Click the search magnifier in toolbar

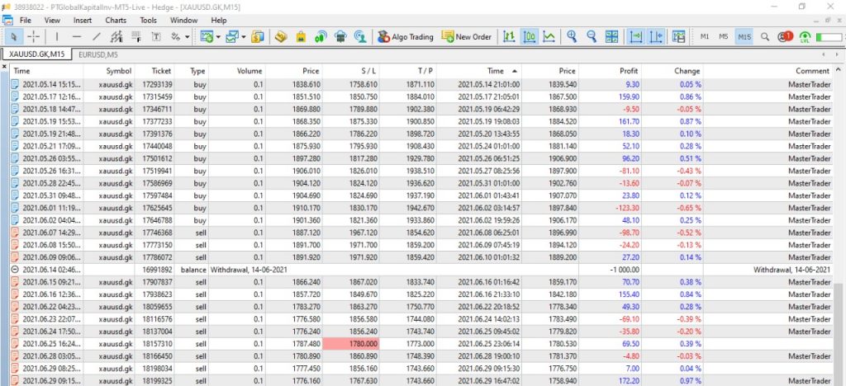pyautogui.click(x=764, y=37)
